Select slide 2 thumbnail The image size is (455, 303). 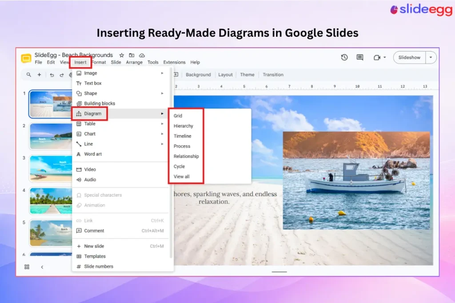tap(51, 136)
